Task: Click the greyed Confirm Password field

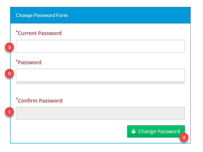Action: pos(100,113)
